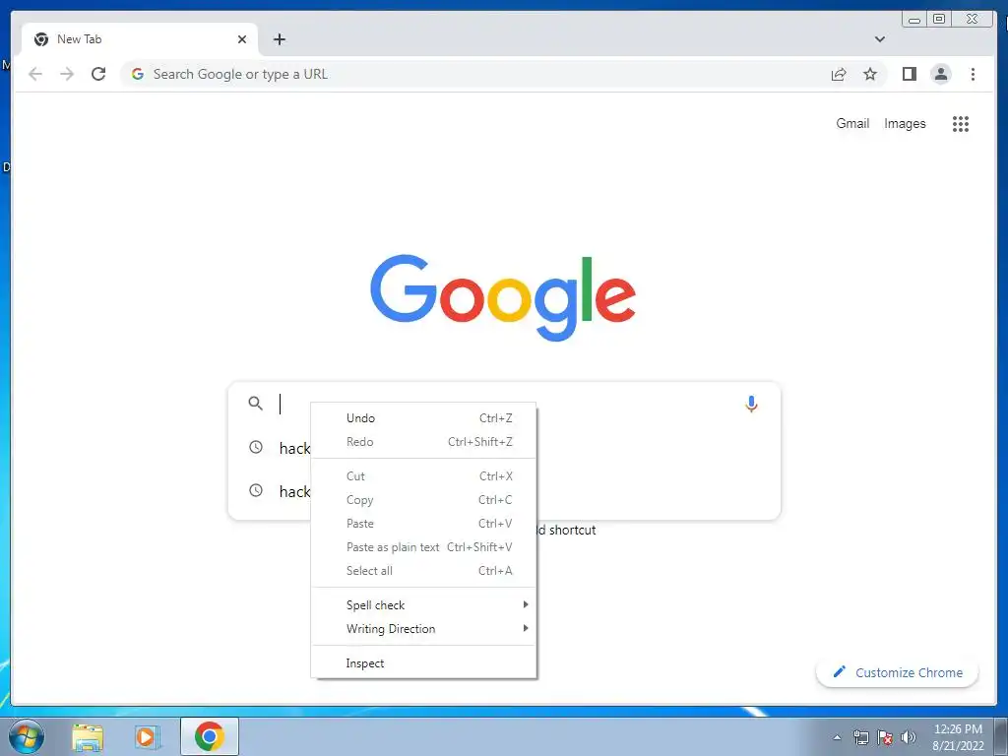The width and height of the screenshot is (1008, 756).
Task: Choose Undo from the context menu
Action: (x=423, y=417)
